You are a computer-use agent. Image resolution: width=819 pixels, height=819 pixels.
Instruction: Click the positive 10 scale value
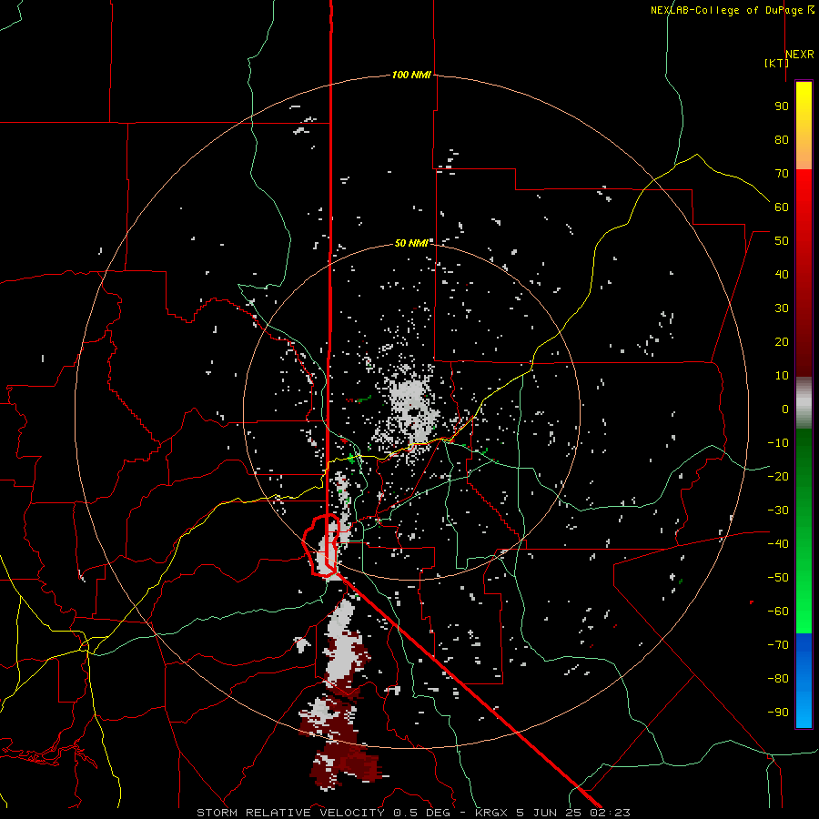click(x=782, y=376)
